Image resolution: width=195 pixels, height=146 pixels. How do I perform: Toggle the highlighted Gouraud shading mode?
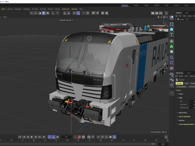43,13
